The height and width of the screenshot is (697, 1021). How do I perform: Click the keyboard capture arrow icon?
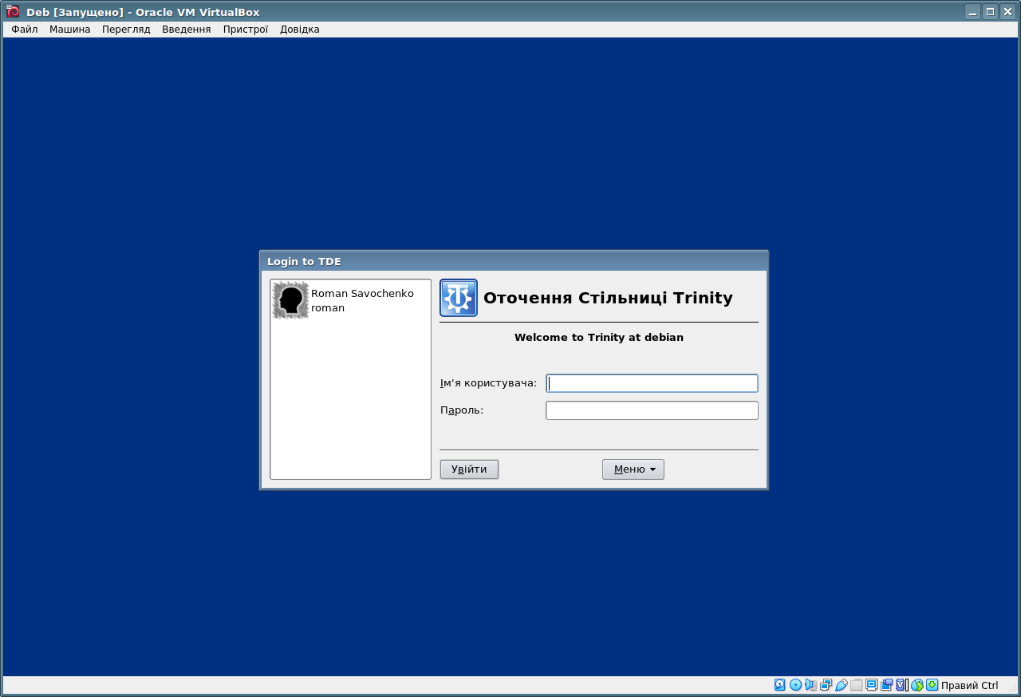tap(932, 685)
